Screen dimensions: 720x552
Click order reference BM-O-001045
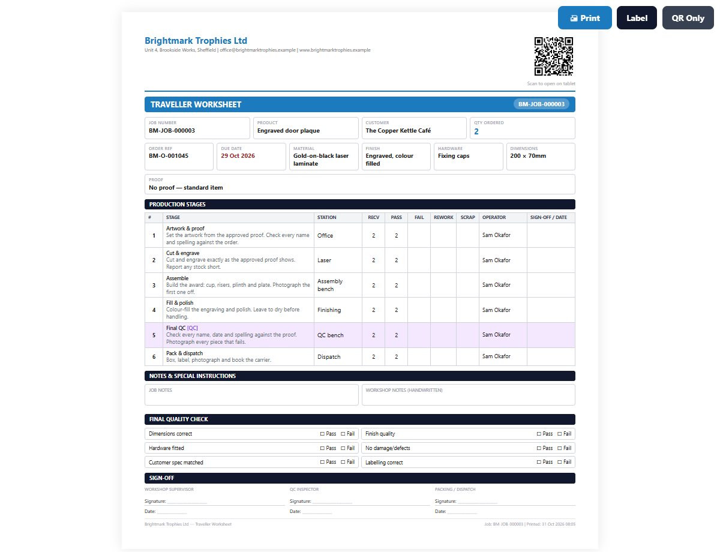coord(169,156)
